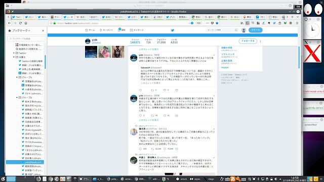Image resolution: width=324 pixels, height=182 pixels.
Task: Select the highlighted ystk@lawkus bookmark
Action: (x=25, y=162)
